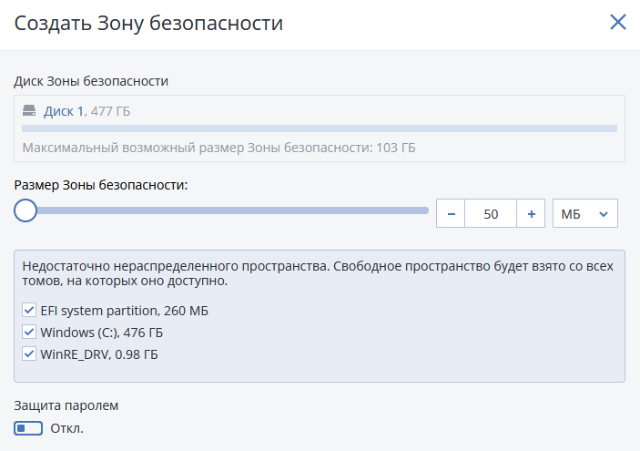Uncheck the Windows (C:) volume checkbox
The image size is (640, 451).
point(29,333)
